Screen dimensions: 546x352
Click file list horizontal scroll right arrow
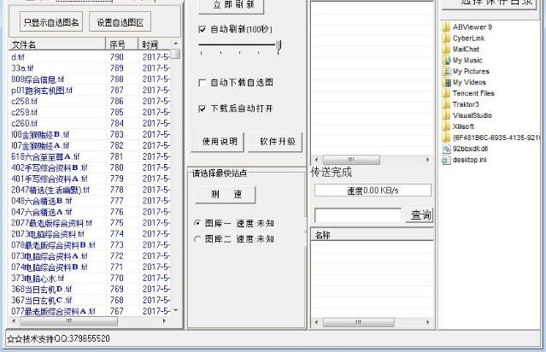(164, 321)
